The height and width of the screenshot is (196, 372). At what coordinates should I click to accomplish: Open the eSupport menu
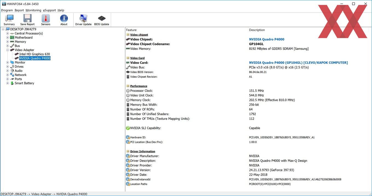tap(49, 10)
